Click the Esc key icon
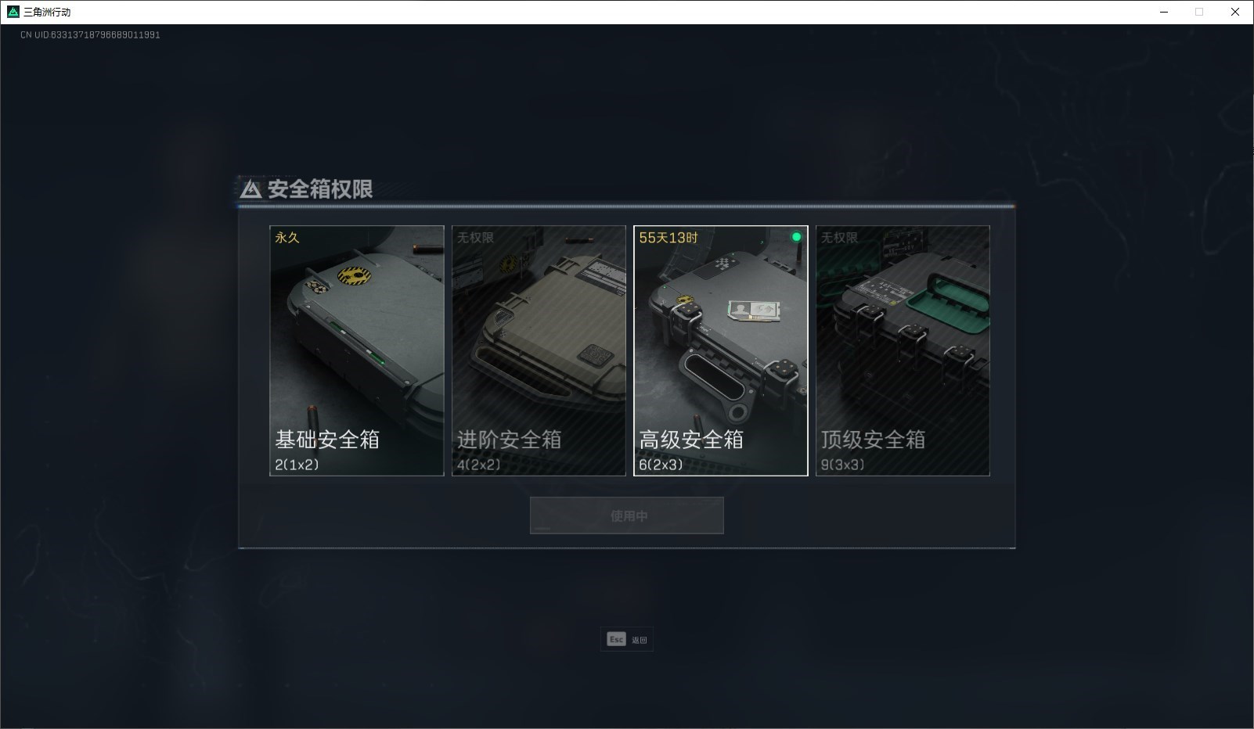 pyautogui.click(x=616, y=639)
